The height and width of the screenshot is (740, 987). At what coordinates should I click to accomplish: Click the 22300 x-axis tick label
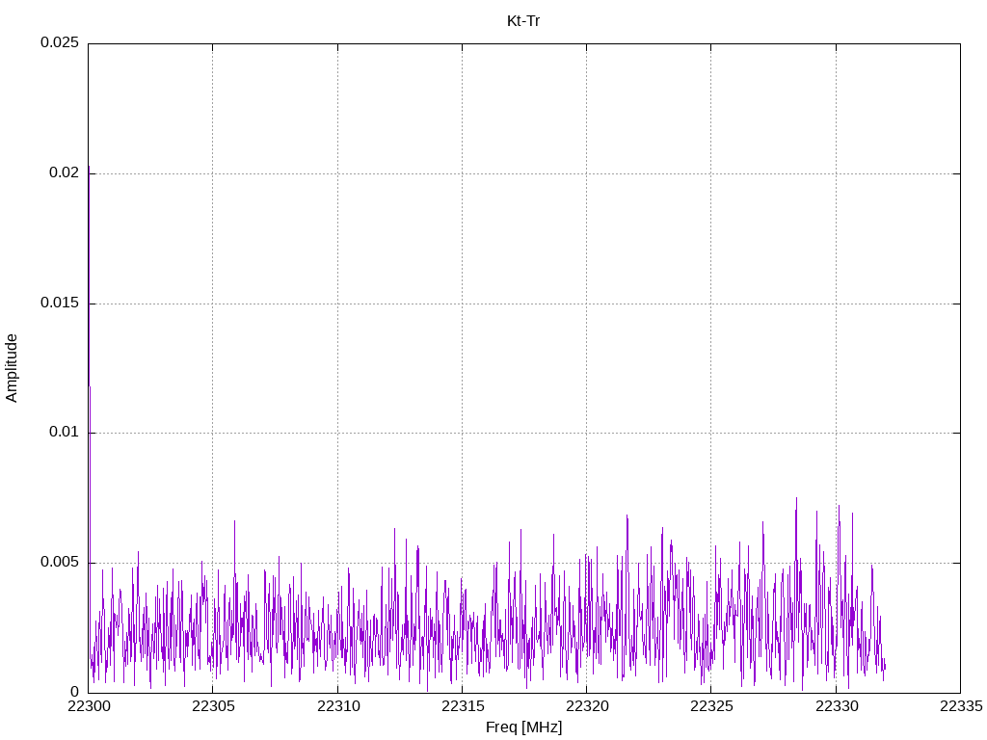coord(89,706)
